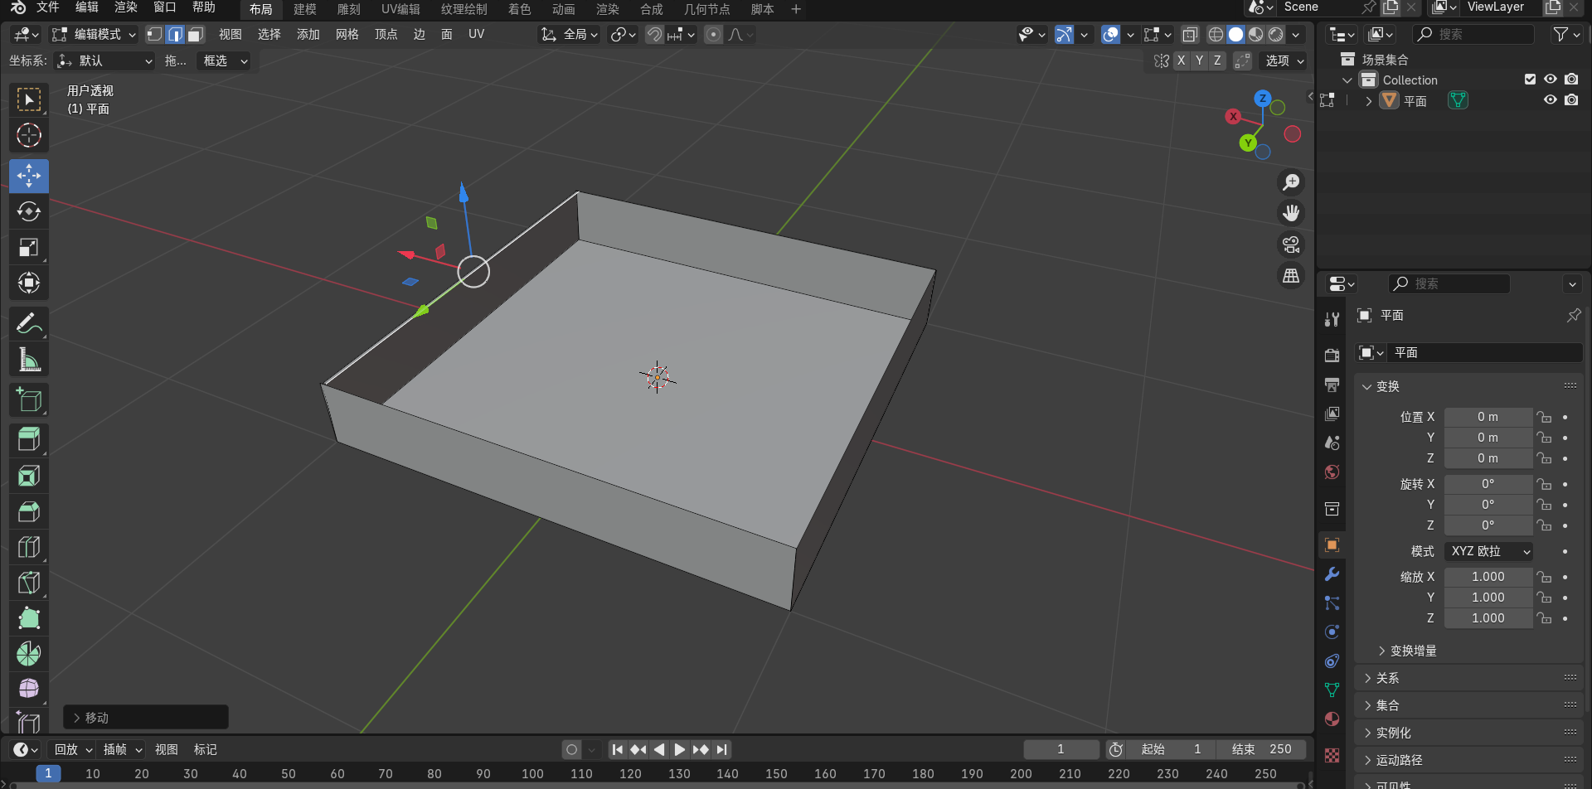The image size is (1592, 789).
Task: Open the 网格 menu
Action: [x=347, y=34]
